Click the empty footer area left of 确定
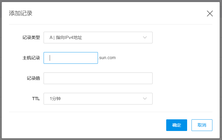This screenshot has height=140, width=222. (x=87, y=125)
